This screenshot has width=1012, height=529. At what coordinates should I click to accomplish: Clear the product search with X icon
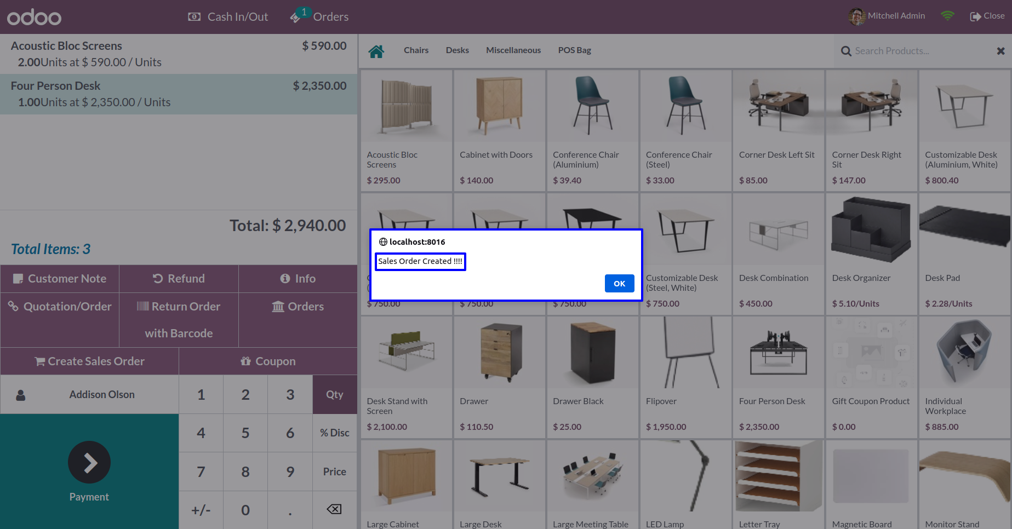(1000, 51)
